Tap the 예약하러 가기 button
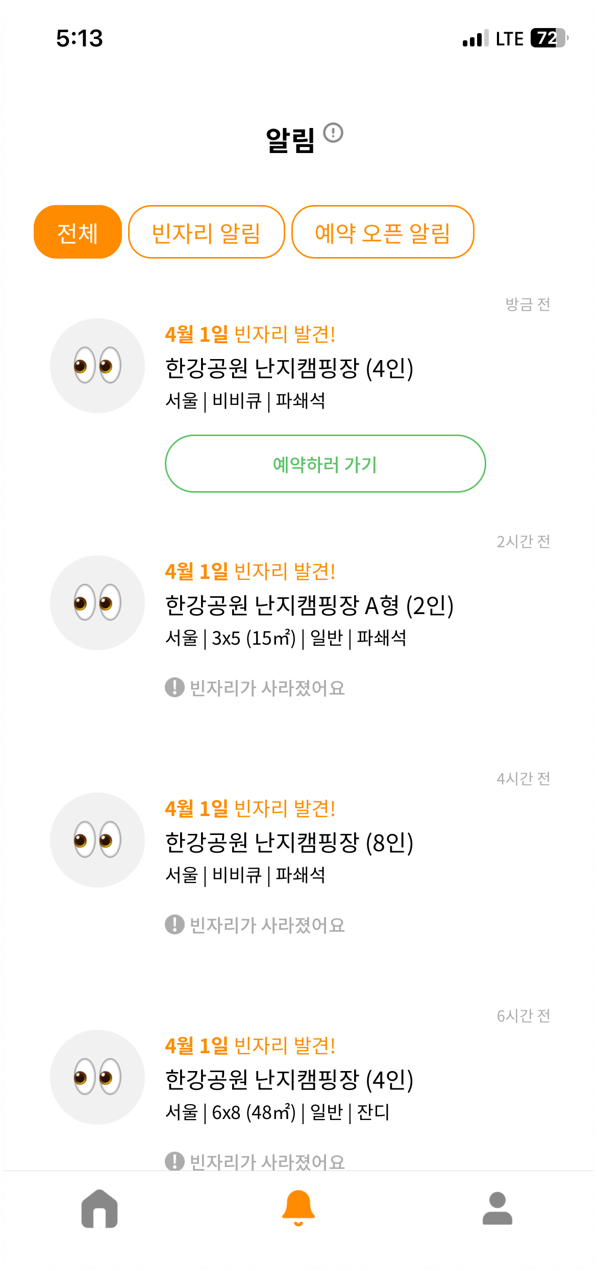 [326, 464]
